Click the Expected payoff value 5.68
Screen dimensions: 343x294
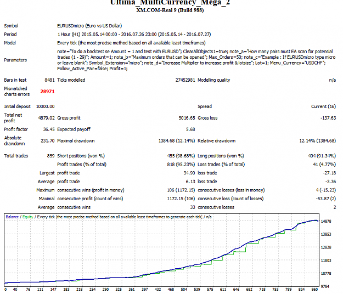pos(190,129)
